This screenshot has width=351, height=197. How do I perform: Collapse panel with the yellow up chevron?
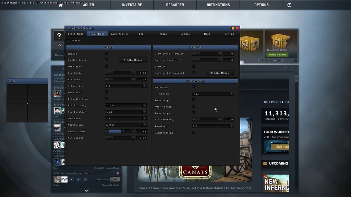pos(59,45)
